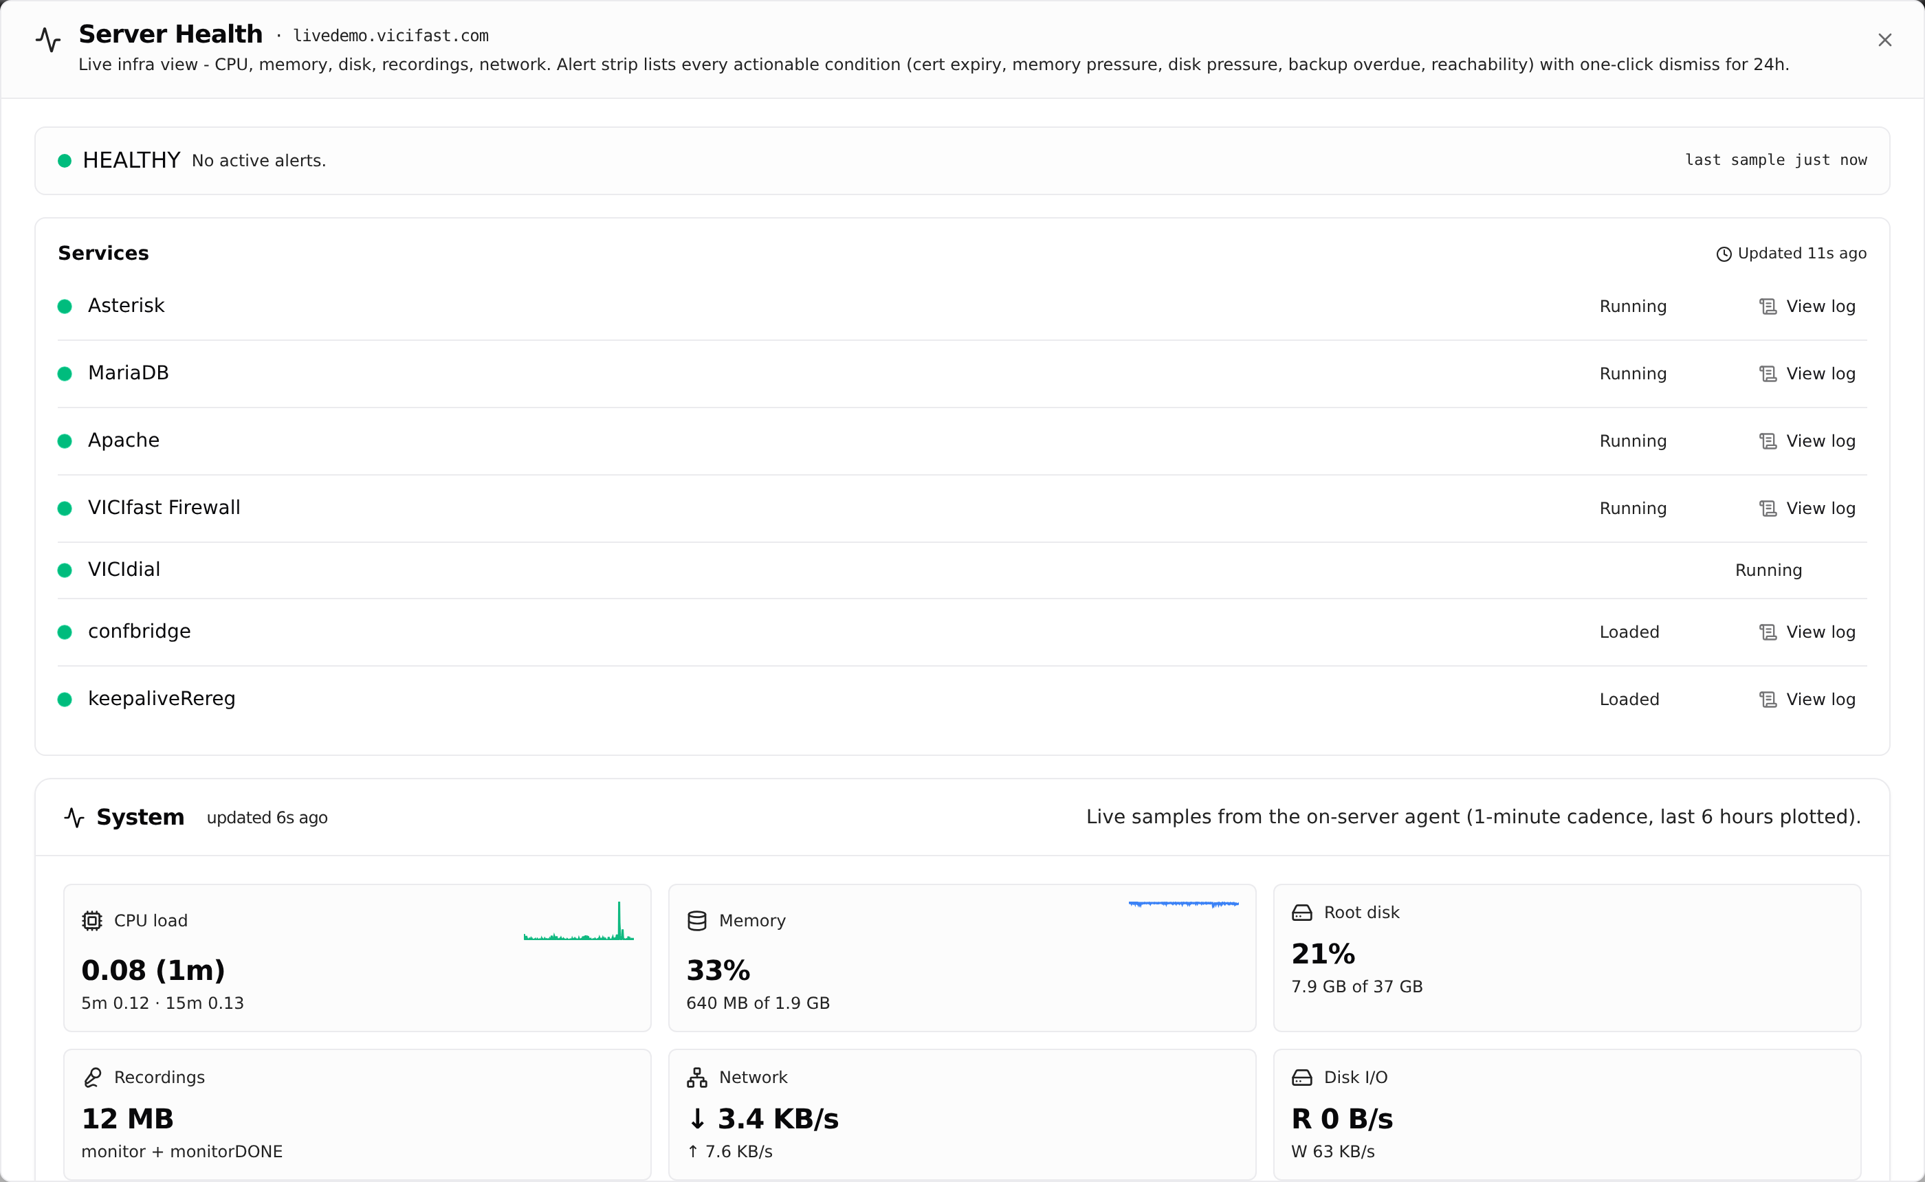
Task: Click the 'last sample just now' text
Action: click(x=1776, y=159)
